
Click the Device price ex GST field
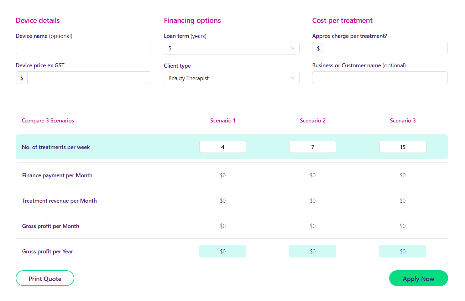tap(89, 77)
